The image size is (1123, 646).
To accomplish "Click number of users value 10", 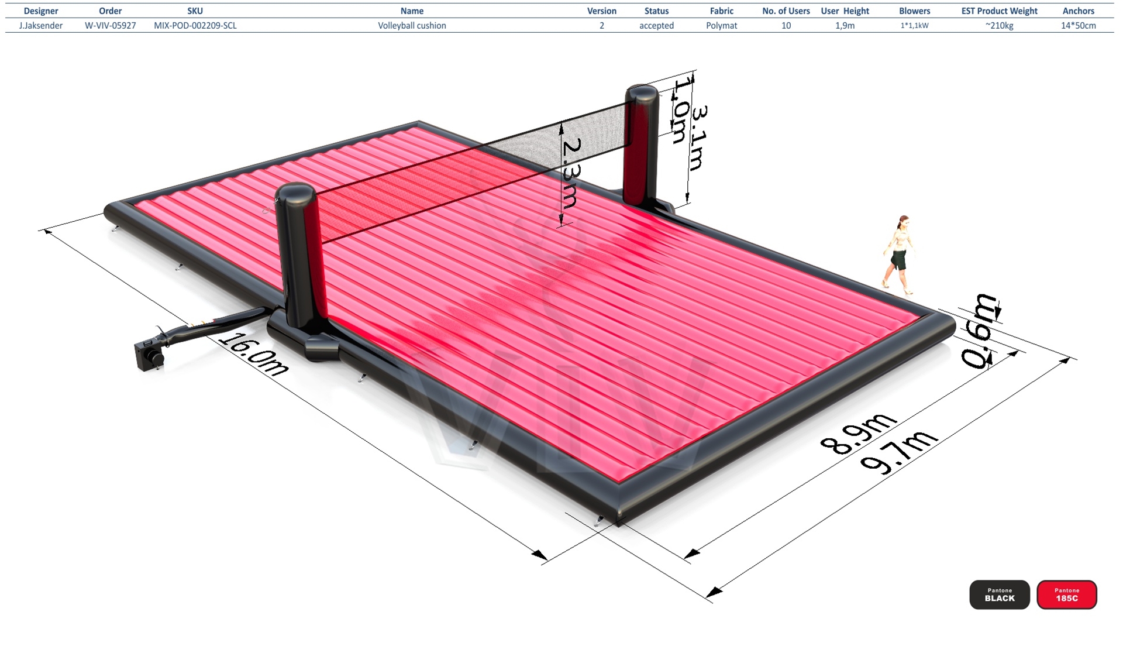I will click(786, 25).
